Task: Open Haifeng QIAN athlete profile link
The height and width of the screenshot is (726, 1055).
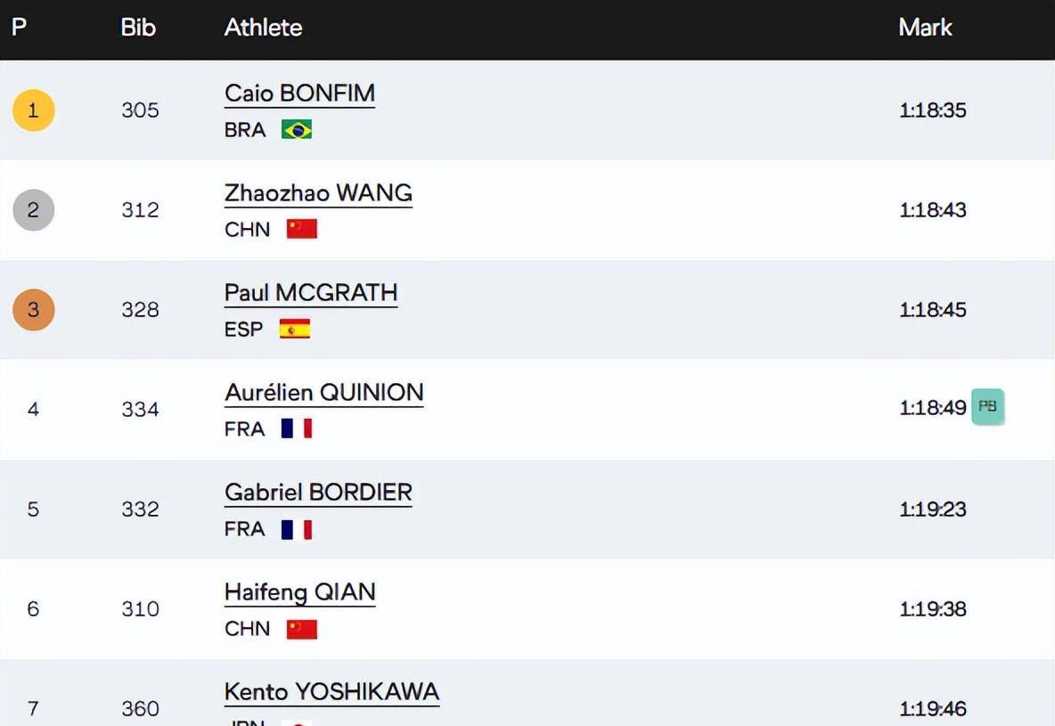Action: coord(299,592)
